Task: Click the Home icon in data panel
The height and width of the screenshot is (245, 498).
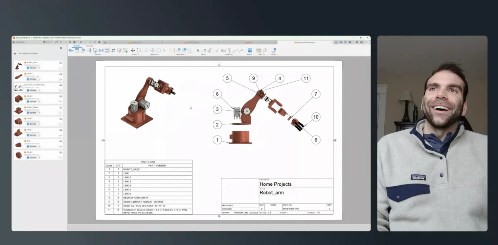Action: [x=15, y=53]
